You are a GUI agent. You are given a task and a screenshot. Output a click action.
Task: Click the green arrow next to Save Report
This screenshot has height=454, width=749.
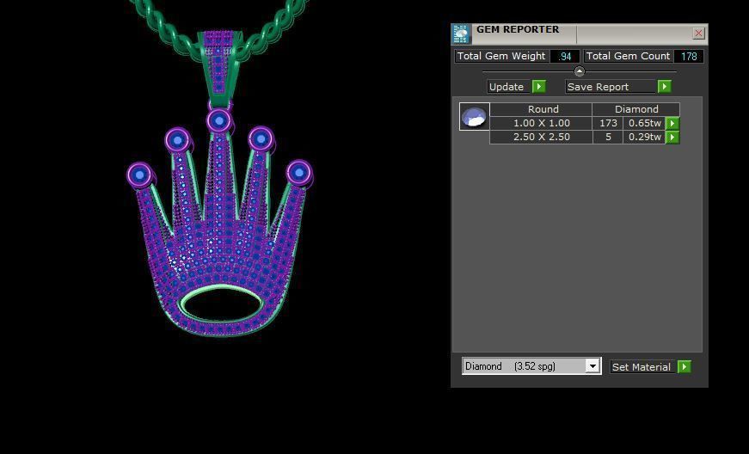pyautogui.click(x=665, y=86)
